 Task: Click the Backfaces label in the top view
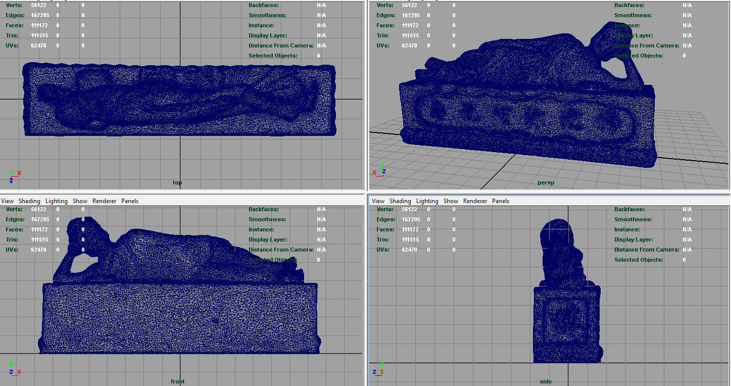[x=263, y=5]
